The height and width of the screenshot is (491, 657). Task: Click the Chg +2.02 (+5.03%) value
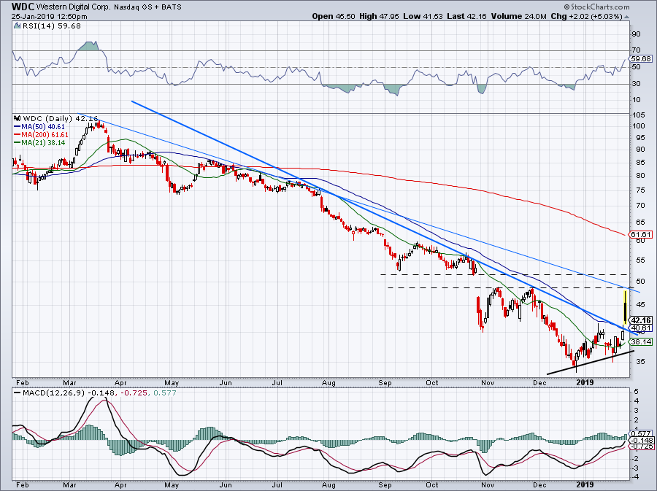coord(586,16)
